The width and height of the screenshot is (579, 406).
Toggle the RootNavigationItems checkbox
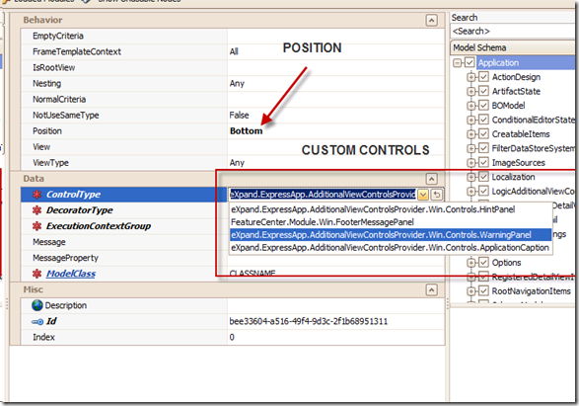click(483, 291)
